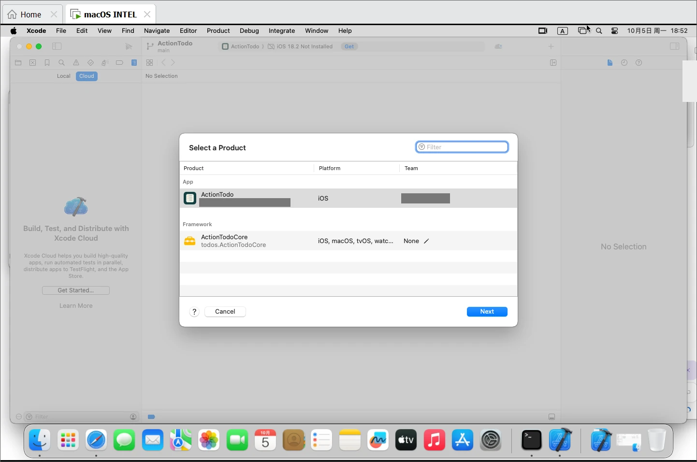Click the edit pencil next to None team

tap(426, 241)
